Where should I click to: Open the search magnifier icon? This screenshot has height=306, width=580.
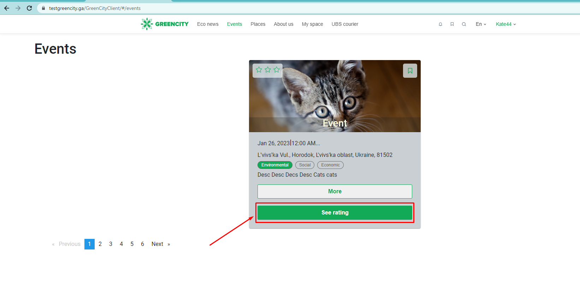click(x=464, y=24)
